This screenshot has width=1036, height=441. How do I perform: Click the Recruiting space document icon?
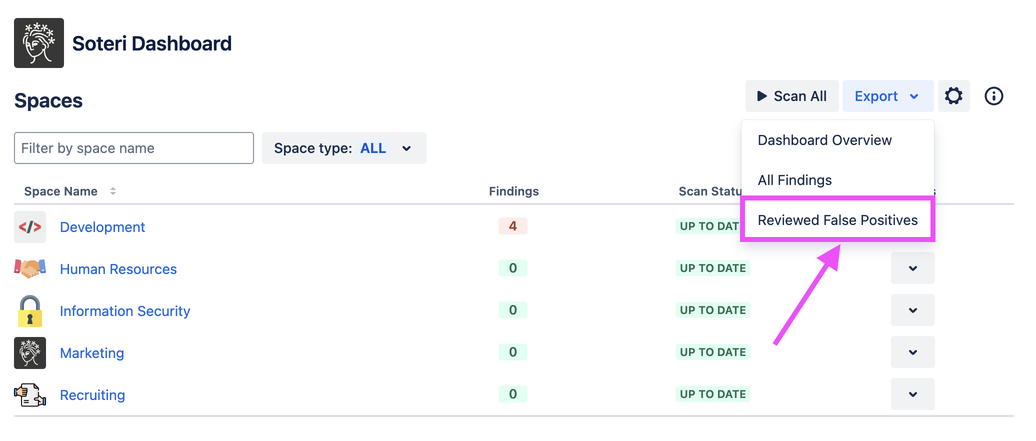point(30,395)
